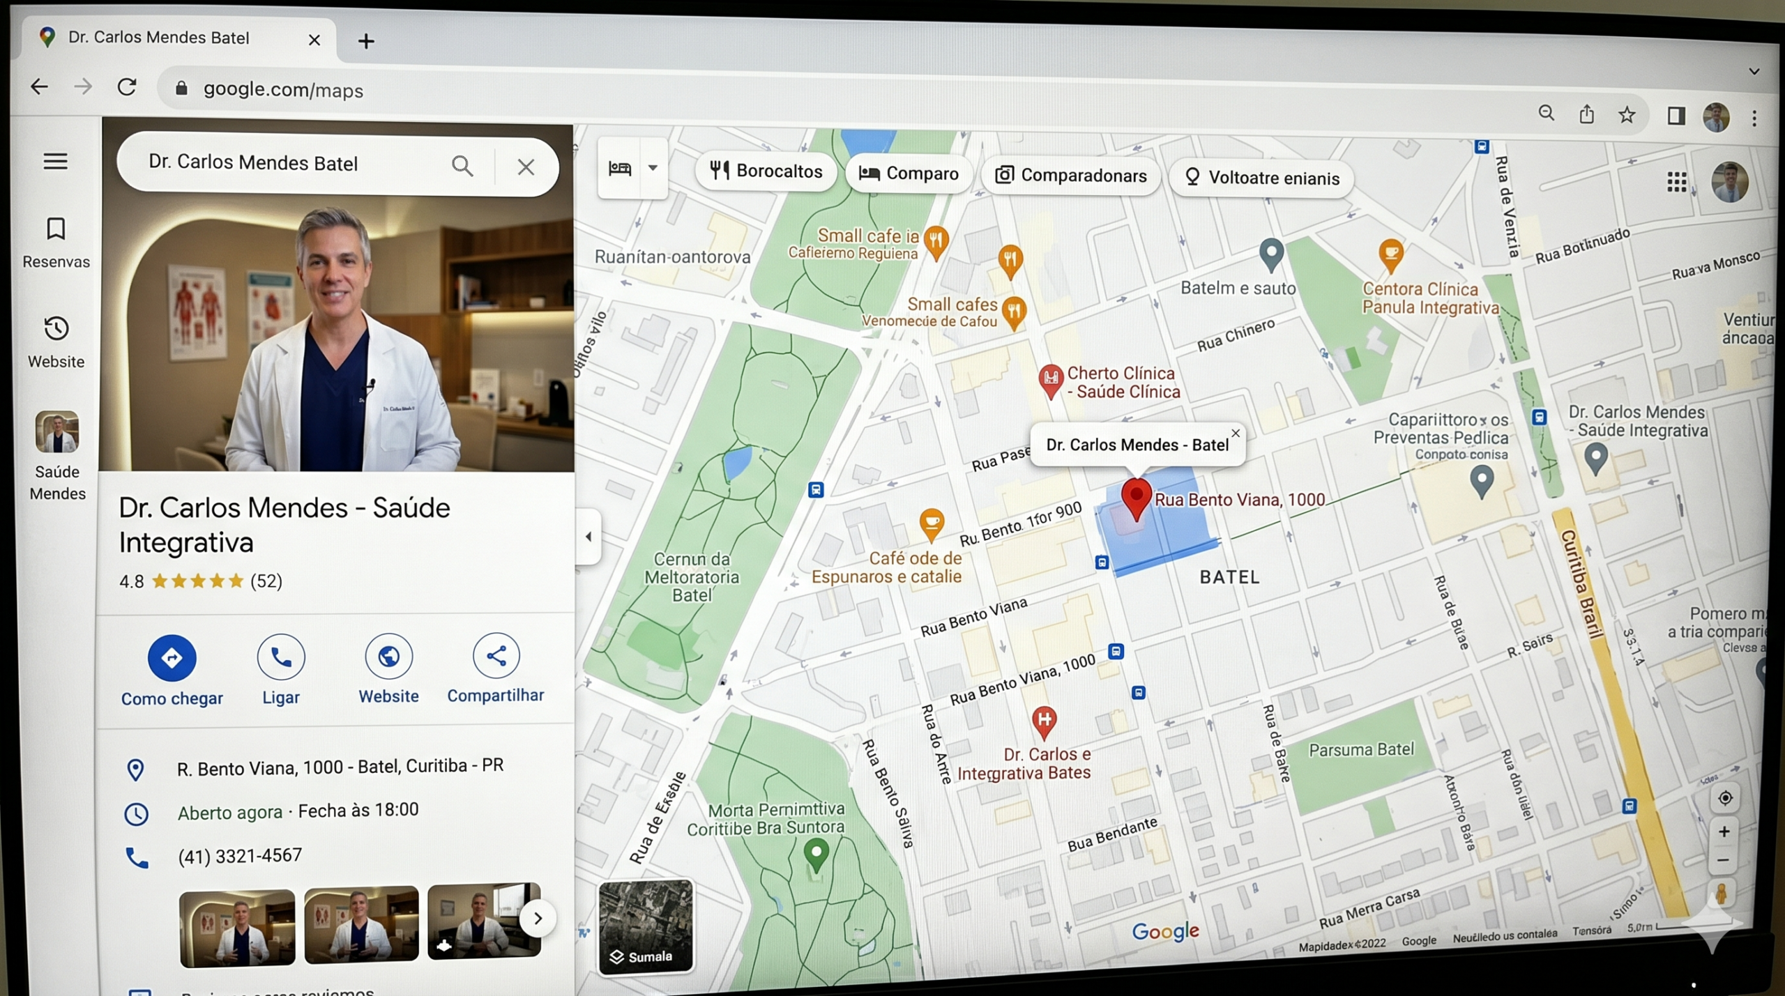Close the Dr. Carlos Mendes - Batel info bubble
The height and width of the screenshot is (996, 1785).
pos(1236,434)
